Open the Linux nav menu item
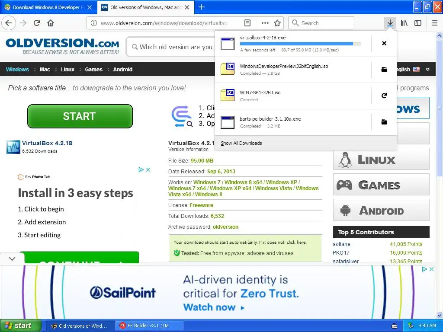Viewport: 443px width, 332px height. coord(68,70)
